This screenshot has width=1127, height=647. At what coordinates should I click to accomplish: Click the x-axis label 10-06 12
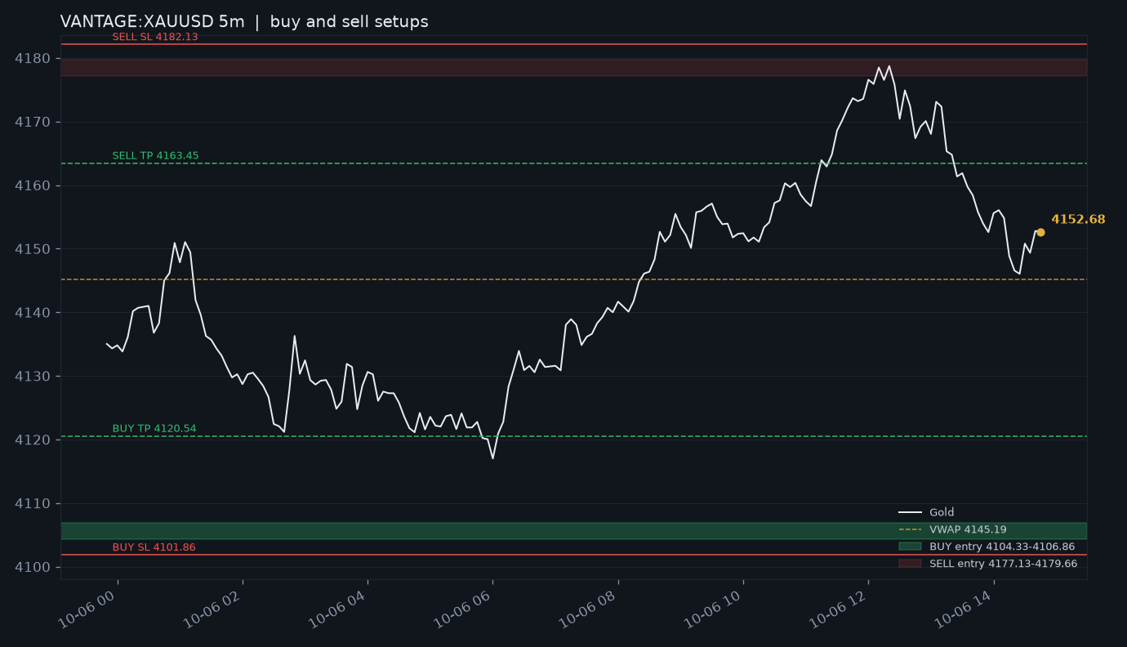click(x=839, y=609)
